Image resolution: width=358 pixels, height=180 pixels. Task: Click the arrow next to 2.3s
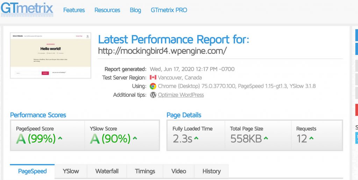[196, 138]
